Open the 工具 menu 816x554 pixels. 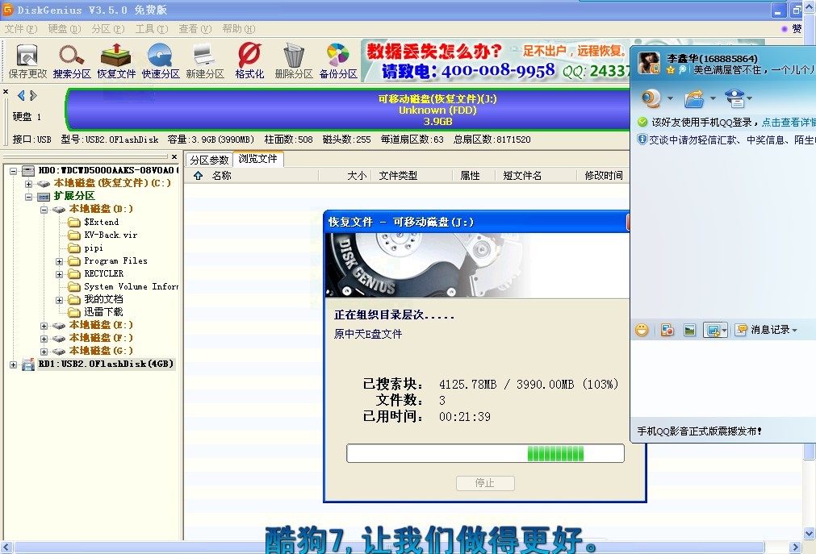152,29
